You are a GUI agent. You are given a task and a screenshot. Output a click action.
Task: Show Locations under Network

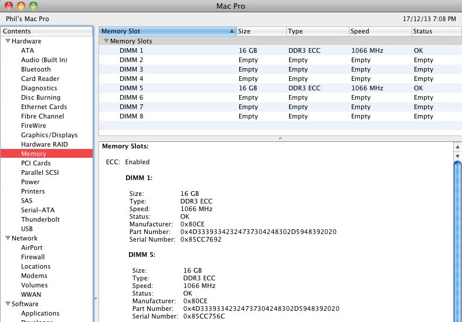pyautogui.click(x=36, y=266)
